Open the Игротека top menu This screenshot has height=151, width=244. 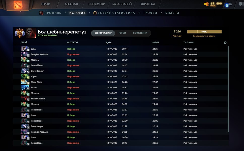click(148, 4)
